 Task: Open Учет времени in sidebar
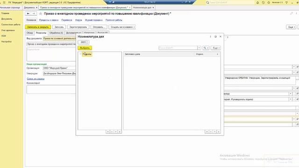pyautogui.click(x=8, y=30)
